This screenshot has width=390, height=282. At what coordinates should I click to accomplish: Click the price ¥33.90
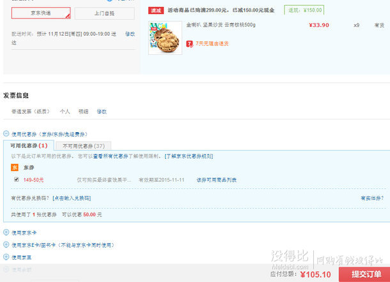319,25
